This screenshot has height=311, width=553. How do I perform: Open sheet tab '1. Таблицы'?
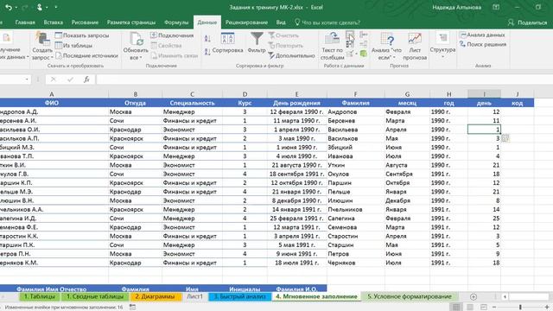click(x=39, y=296)
